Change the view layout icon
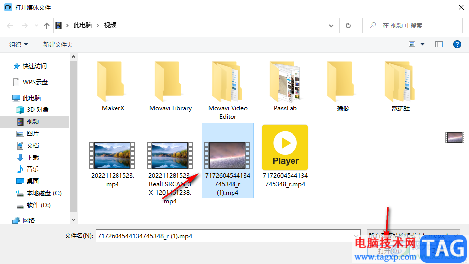The width and height of the screenshot is (469, 264). coord(412,44)
